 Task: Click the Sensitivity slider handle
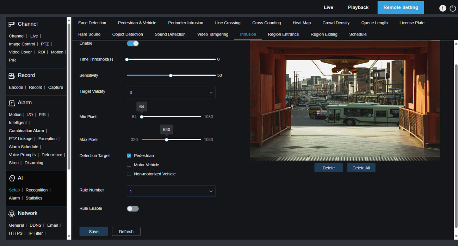coord(171,76)
